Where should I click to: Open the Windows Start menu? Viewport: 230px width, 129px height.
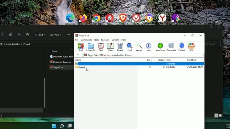(x=54, y=126)
